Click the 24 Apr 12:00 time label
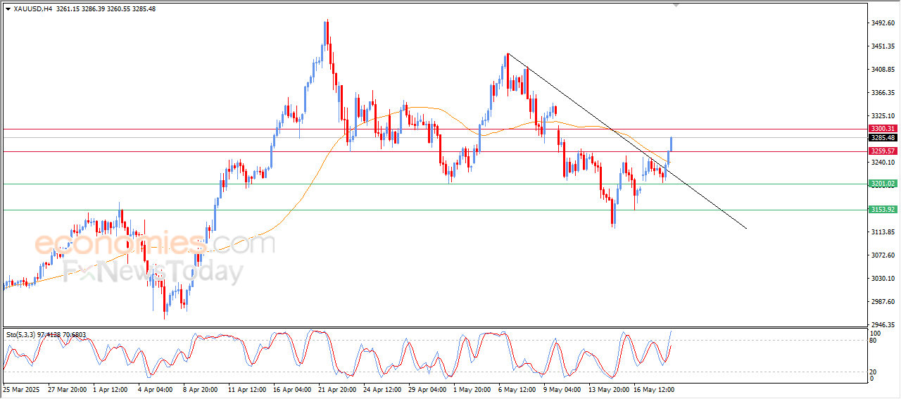This screenshot has height=399, width=901. pyautogui.click(x=383, y=389)
